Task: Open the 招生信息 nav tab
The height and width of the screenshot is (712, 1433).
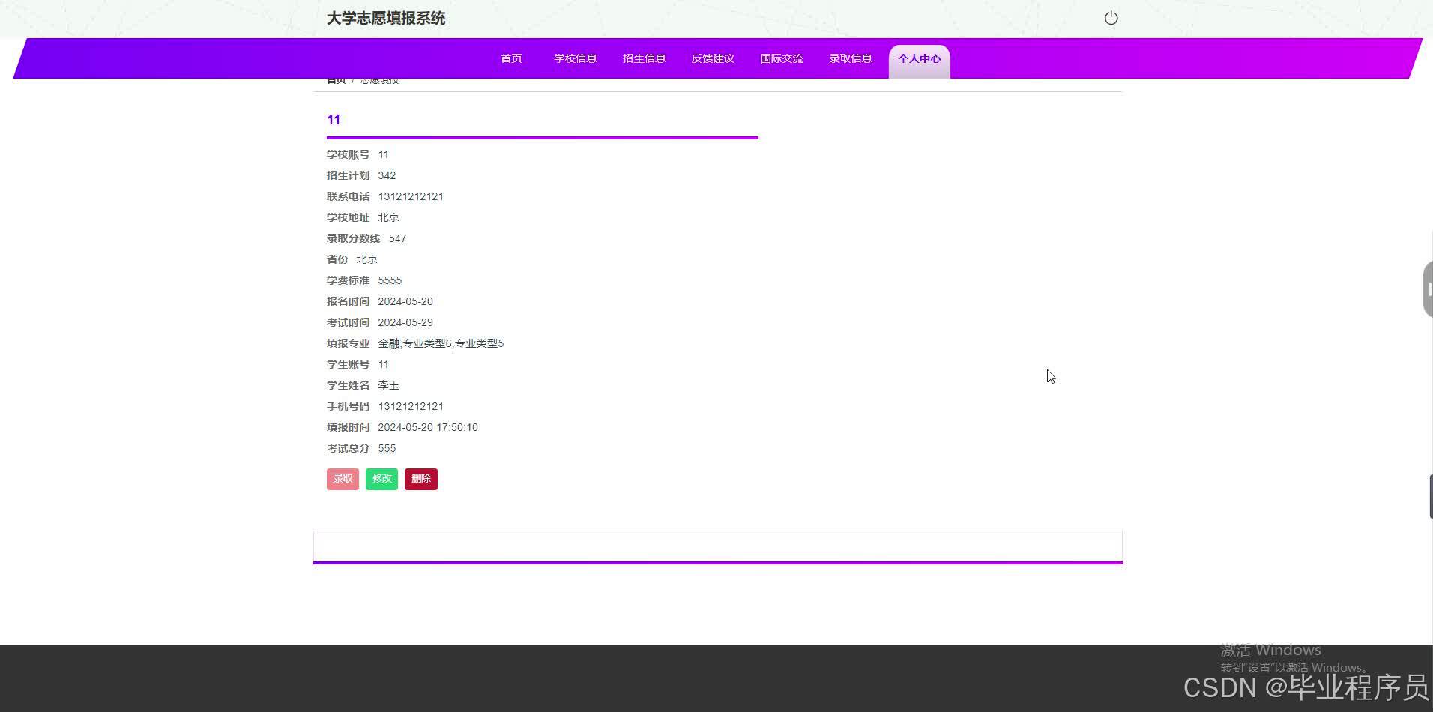Action: pyautogui.click(x=644, y=58)
